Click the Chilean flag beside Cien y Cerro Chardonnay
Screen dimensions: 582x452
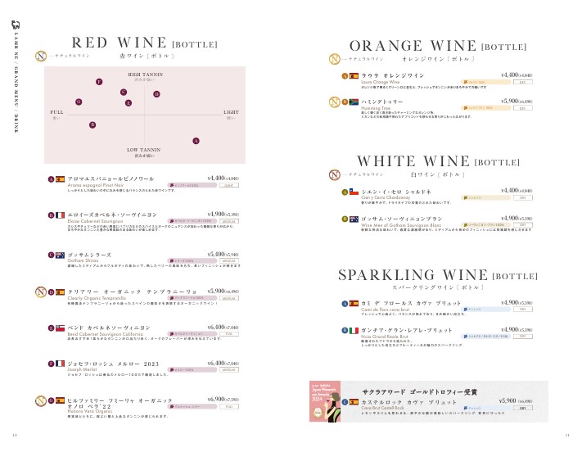[354, 192]
